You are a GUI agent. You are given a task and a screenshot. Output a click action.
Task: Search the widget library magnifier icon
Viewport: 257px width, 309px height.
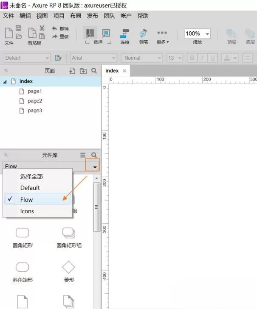94,155
